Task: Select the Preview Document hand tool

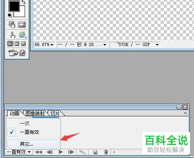Action: tap(12, 35)
